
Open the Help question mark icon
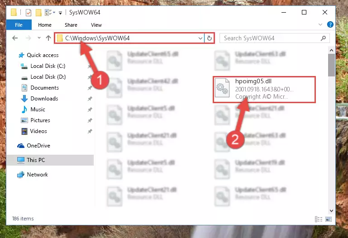click(x=330, y=24)
